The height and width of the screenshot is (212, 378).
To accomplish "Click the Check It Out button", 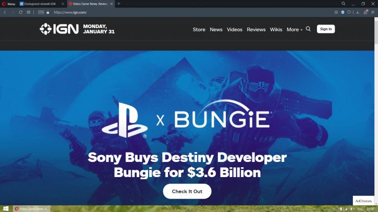I will tap(187, 191).
